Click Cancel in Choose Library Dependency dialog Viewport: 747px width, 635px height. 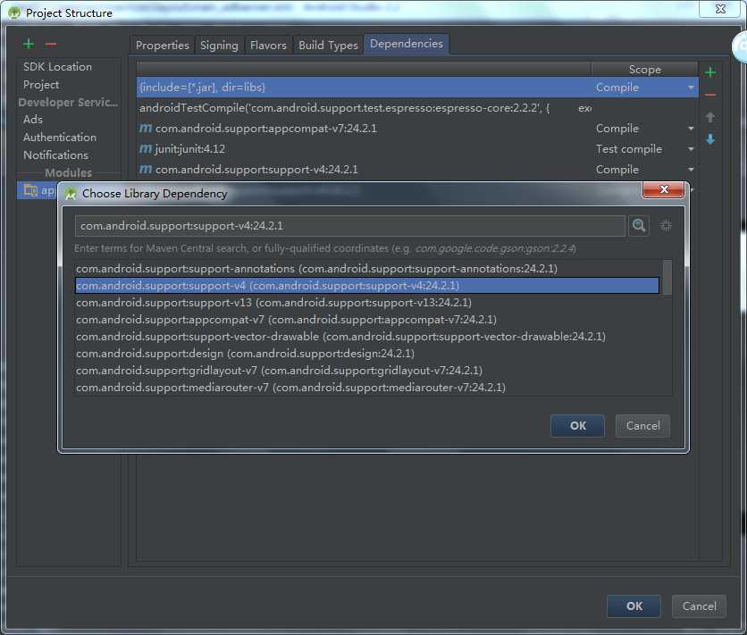pyautogui.click(x=642, y=425)
